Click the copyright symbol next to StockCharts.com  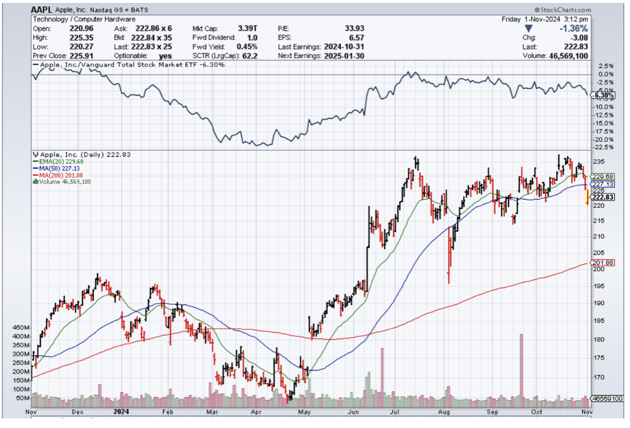click(x=536, y=10)
